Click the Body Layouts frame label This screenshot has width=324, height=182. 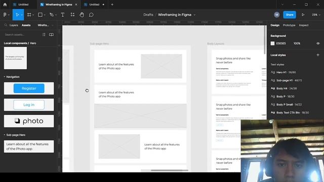tap(216, 43)
